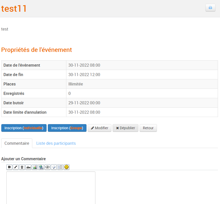Viewport: 220px width, 204px height.
Task: Click Inscription (Groupe)
Action: click(x=67, y=128)
